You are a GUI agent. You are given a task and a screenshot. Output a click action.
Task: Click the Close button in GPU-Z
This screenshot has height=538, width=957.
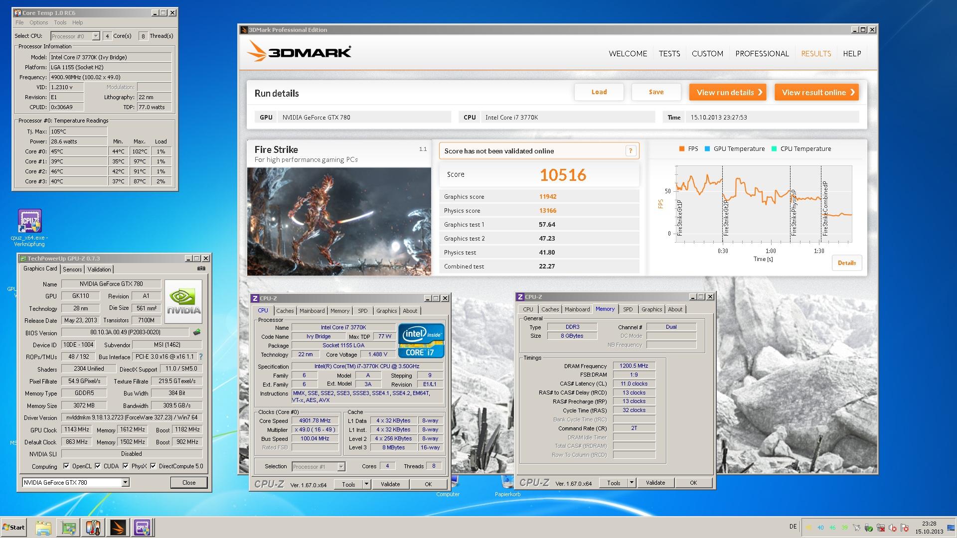point(189,482)
